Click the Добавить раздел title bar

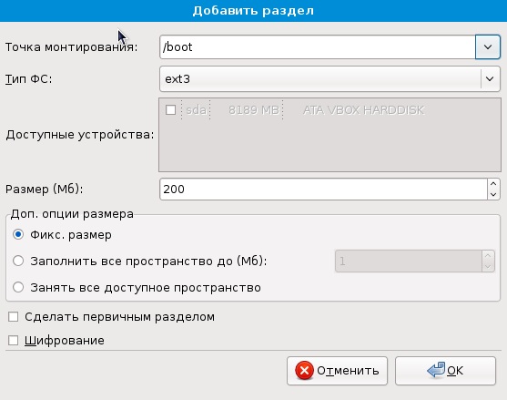[253, 11]
